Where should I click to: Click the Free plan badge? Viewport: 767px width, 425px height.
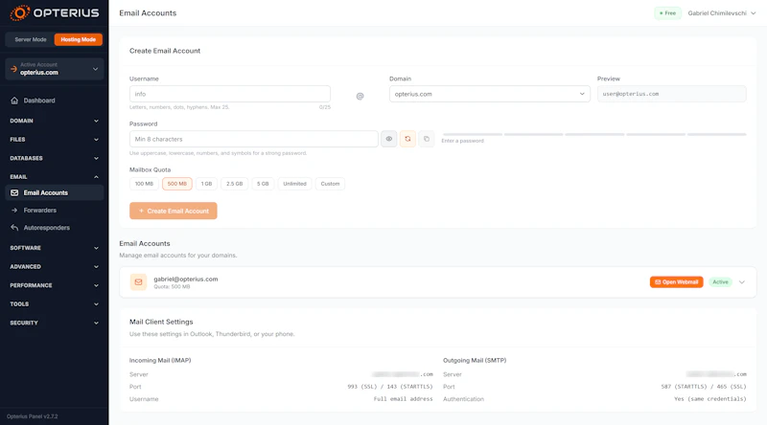point(667,13)
